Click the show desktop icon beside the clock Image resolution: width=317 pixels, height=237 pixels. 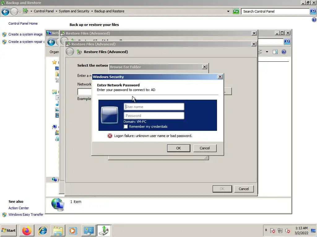click(314, 230)
